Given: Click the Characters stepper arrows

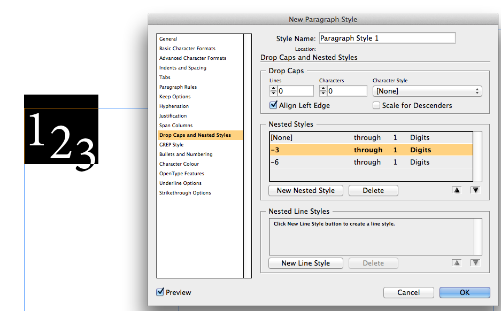Looking at the screenshot, I should tap(323, 91).
